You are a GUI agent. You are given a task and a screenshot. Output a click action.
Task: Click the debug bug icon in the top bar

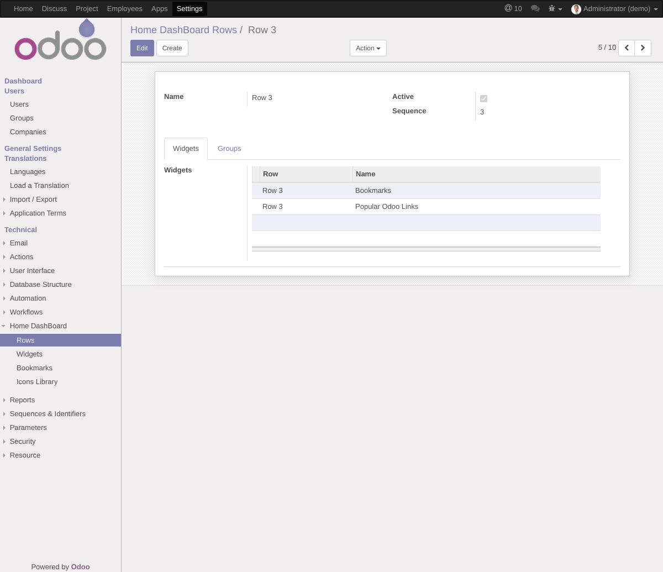[551, 8]
